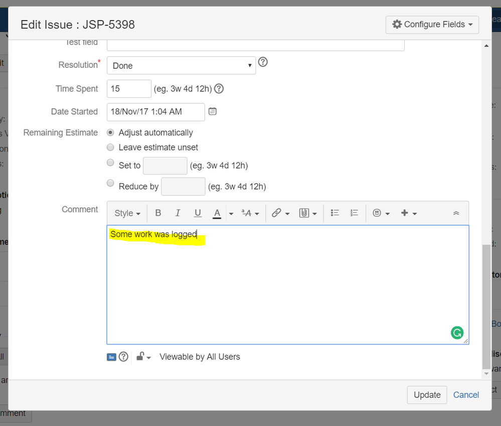This screenshot has height=426, width=501.
Task: Click the comment formatting help icon
Action: click(123, 357)
